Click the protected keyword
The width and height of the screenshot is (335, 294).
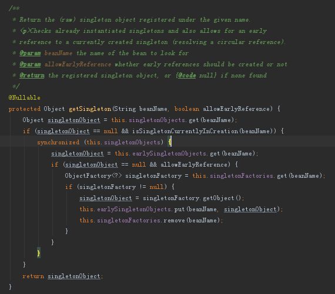pos(24,109)
